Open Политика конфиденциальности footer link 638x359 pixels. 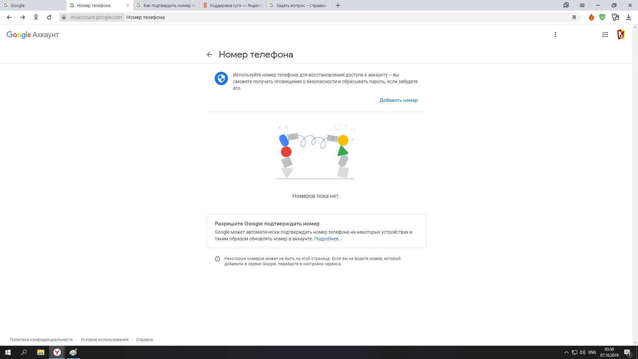click(x=41, y=340)
